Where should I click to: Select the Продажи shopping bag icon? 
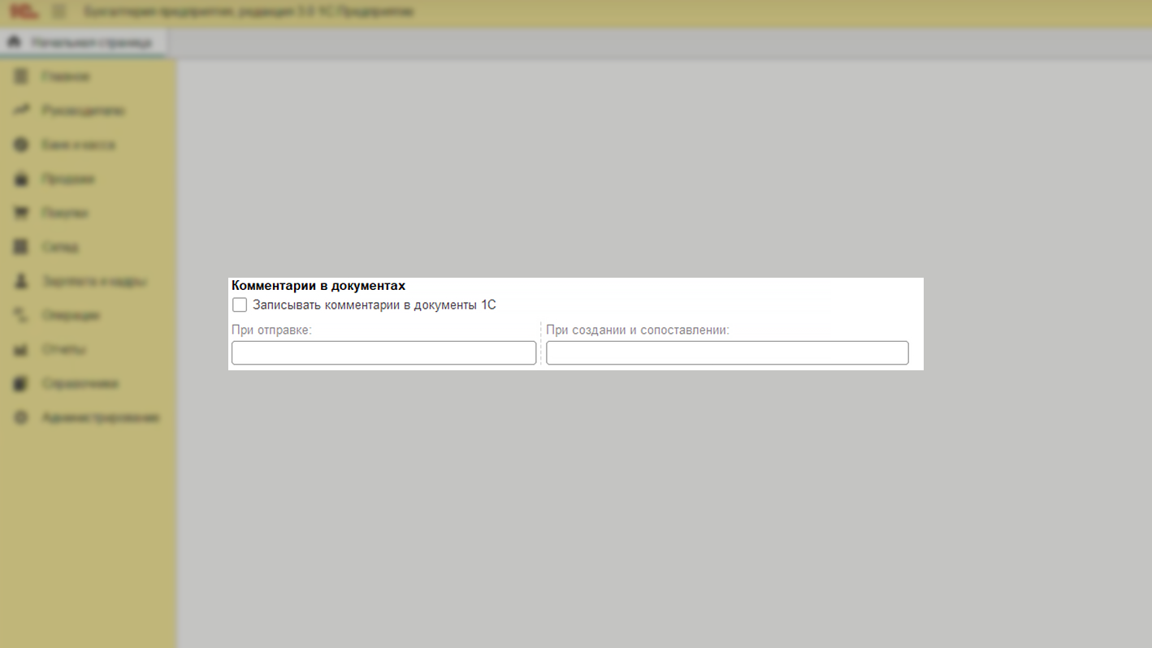coord(22,179)
